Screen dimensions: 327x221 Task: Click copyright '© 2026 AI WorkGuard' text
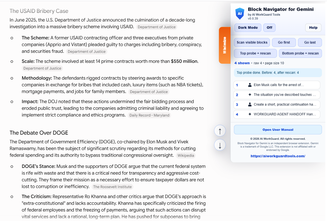click(x=278, y=139)
